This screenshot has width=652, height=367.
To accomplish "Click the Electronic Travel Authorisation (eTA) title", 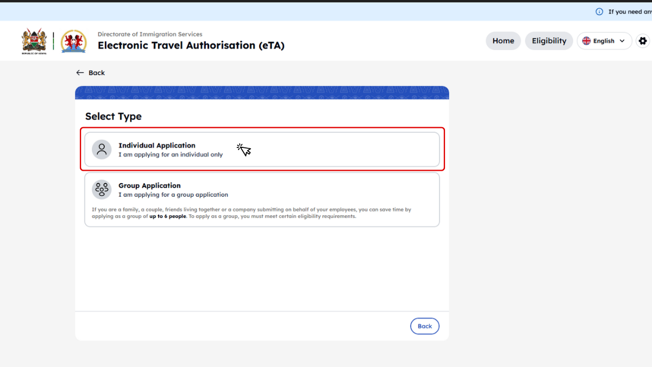I will [191, 46].
